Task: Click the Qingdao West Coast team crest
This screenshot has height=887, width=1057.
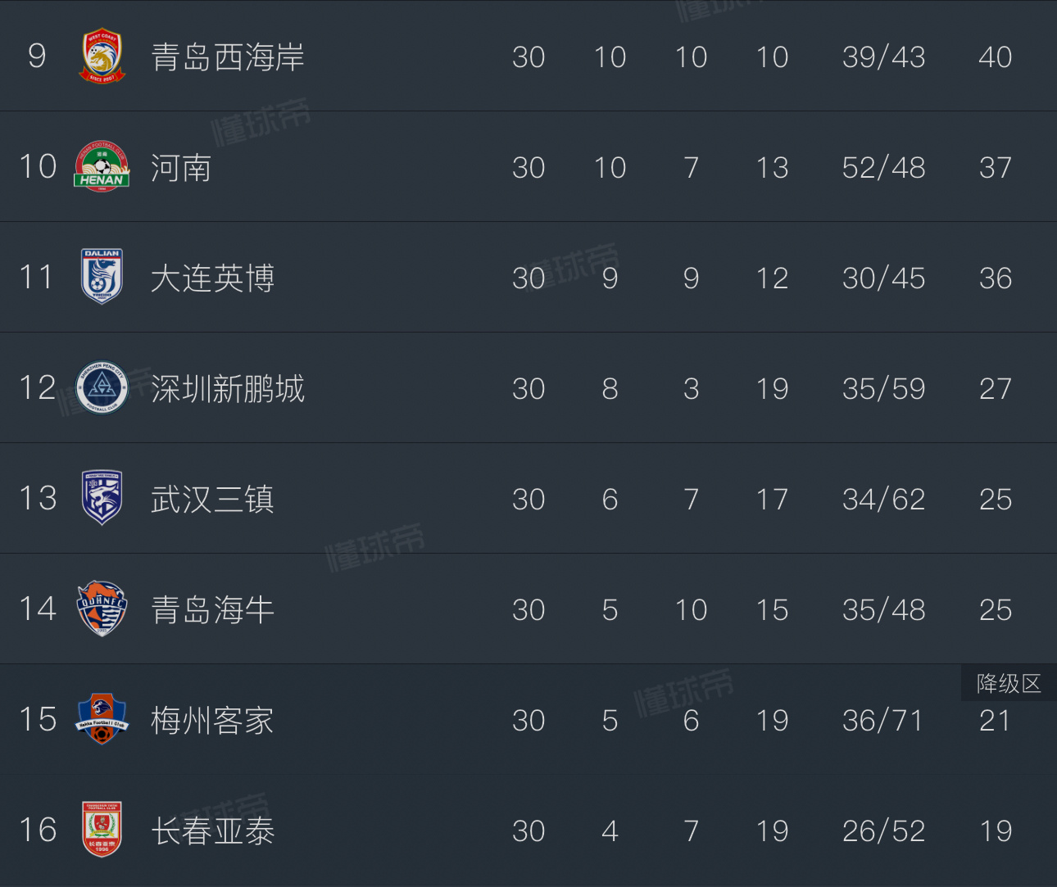Action: pos(102,56)
